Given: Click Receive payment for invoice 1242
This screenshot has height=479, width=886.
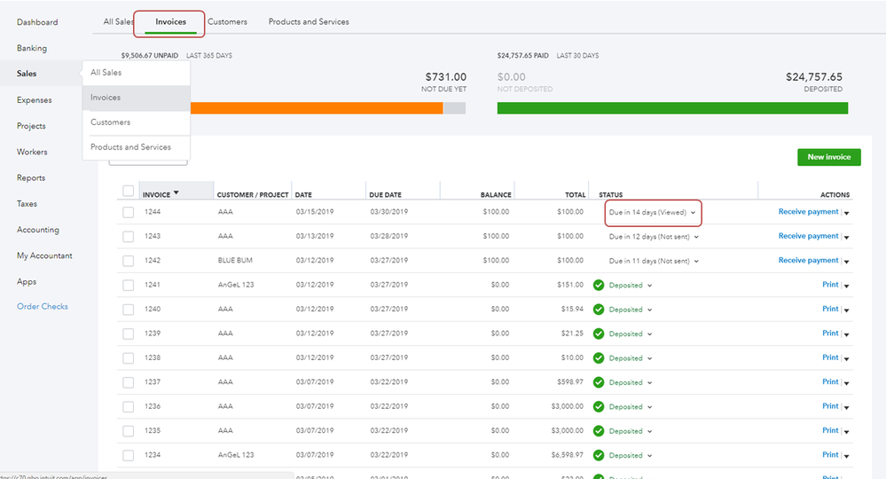Looking at the screenshot, I should [x=808, y=261].
